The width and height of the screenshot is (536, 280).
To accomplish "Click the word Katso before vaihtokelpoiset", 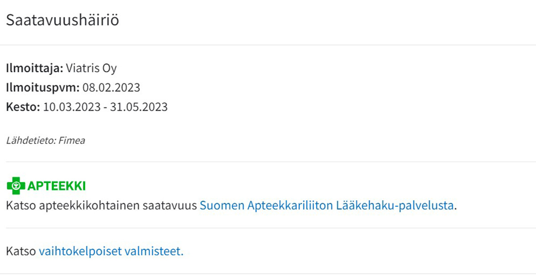I will [21, 251].
